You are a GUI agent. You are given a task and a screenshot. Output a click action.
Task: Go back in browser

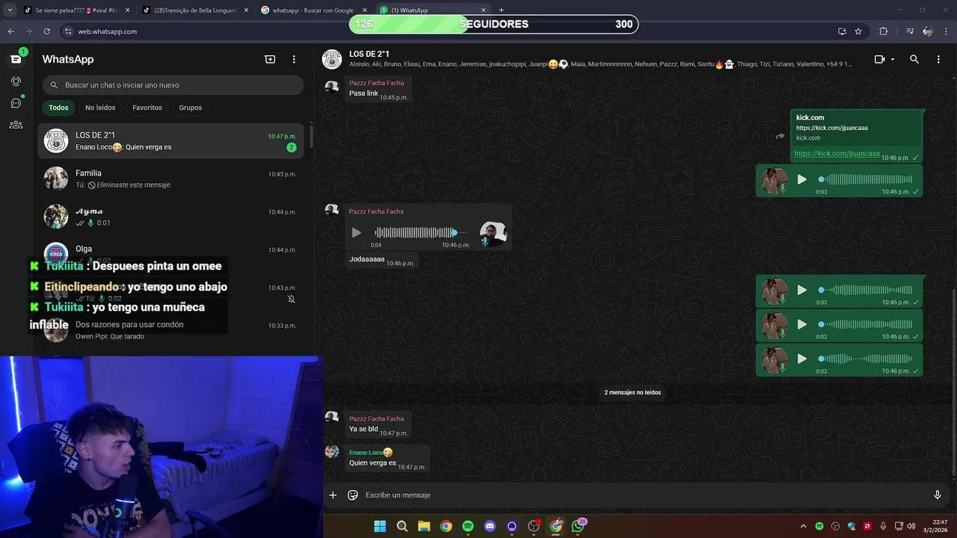11,31
